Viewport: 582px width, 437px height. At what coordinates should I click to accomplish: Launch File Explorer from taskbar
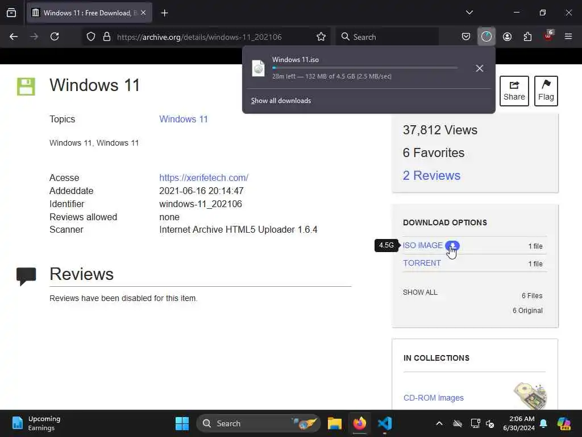334,423
